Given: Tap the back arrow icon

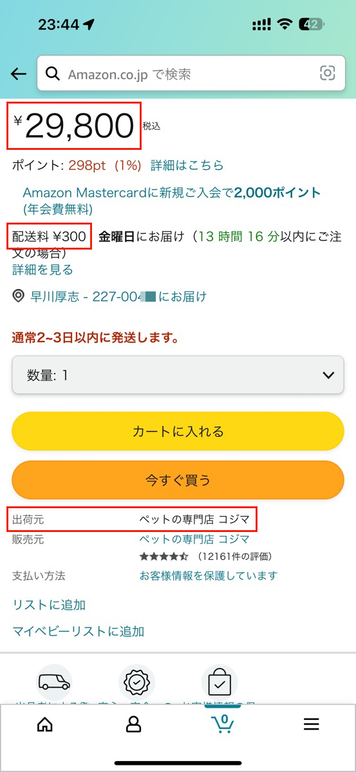Looking at the screenshot, I should [19, 74].
